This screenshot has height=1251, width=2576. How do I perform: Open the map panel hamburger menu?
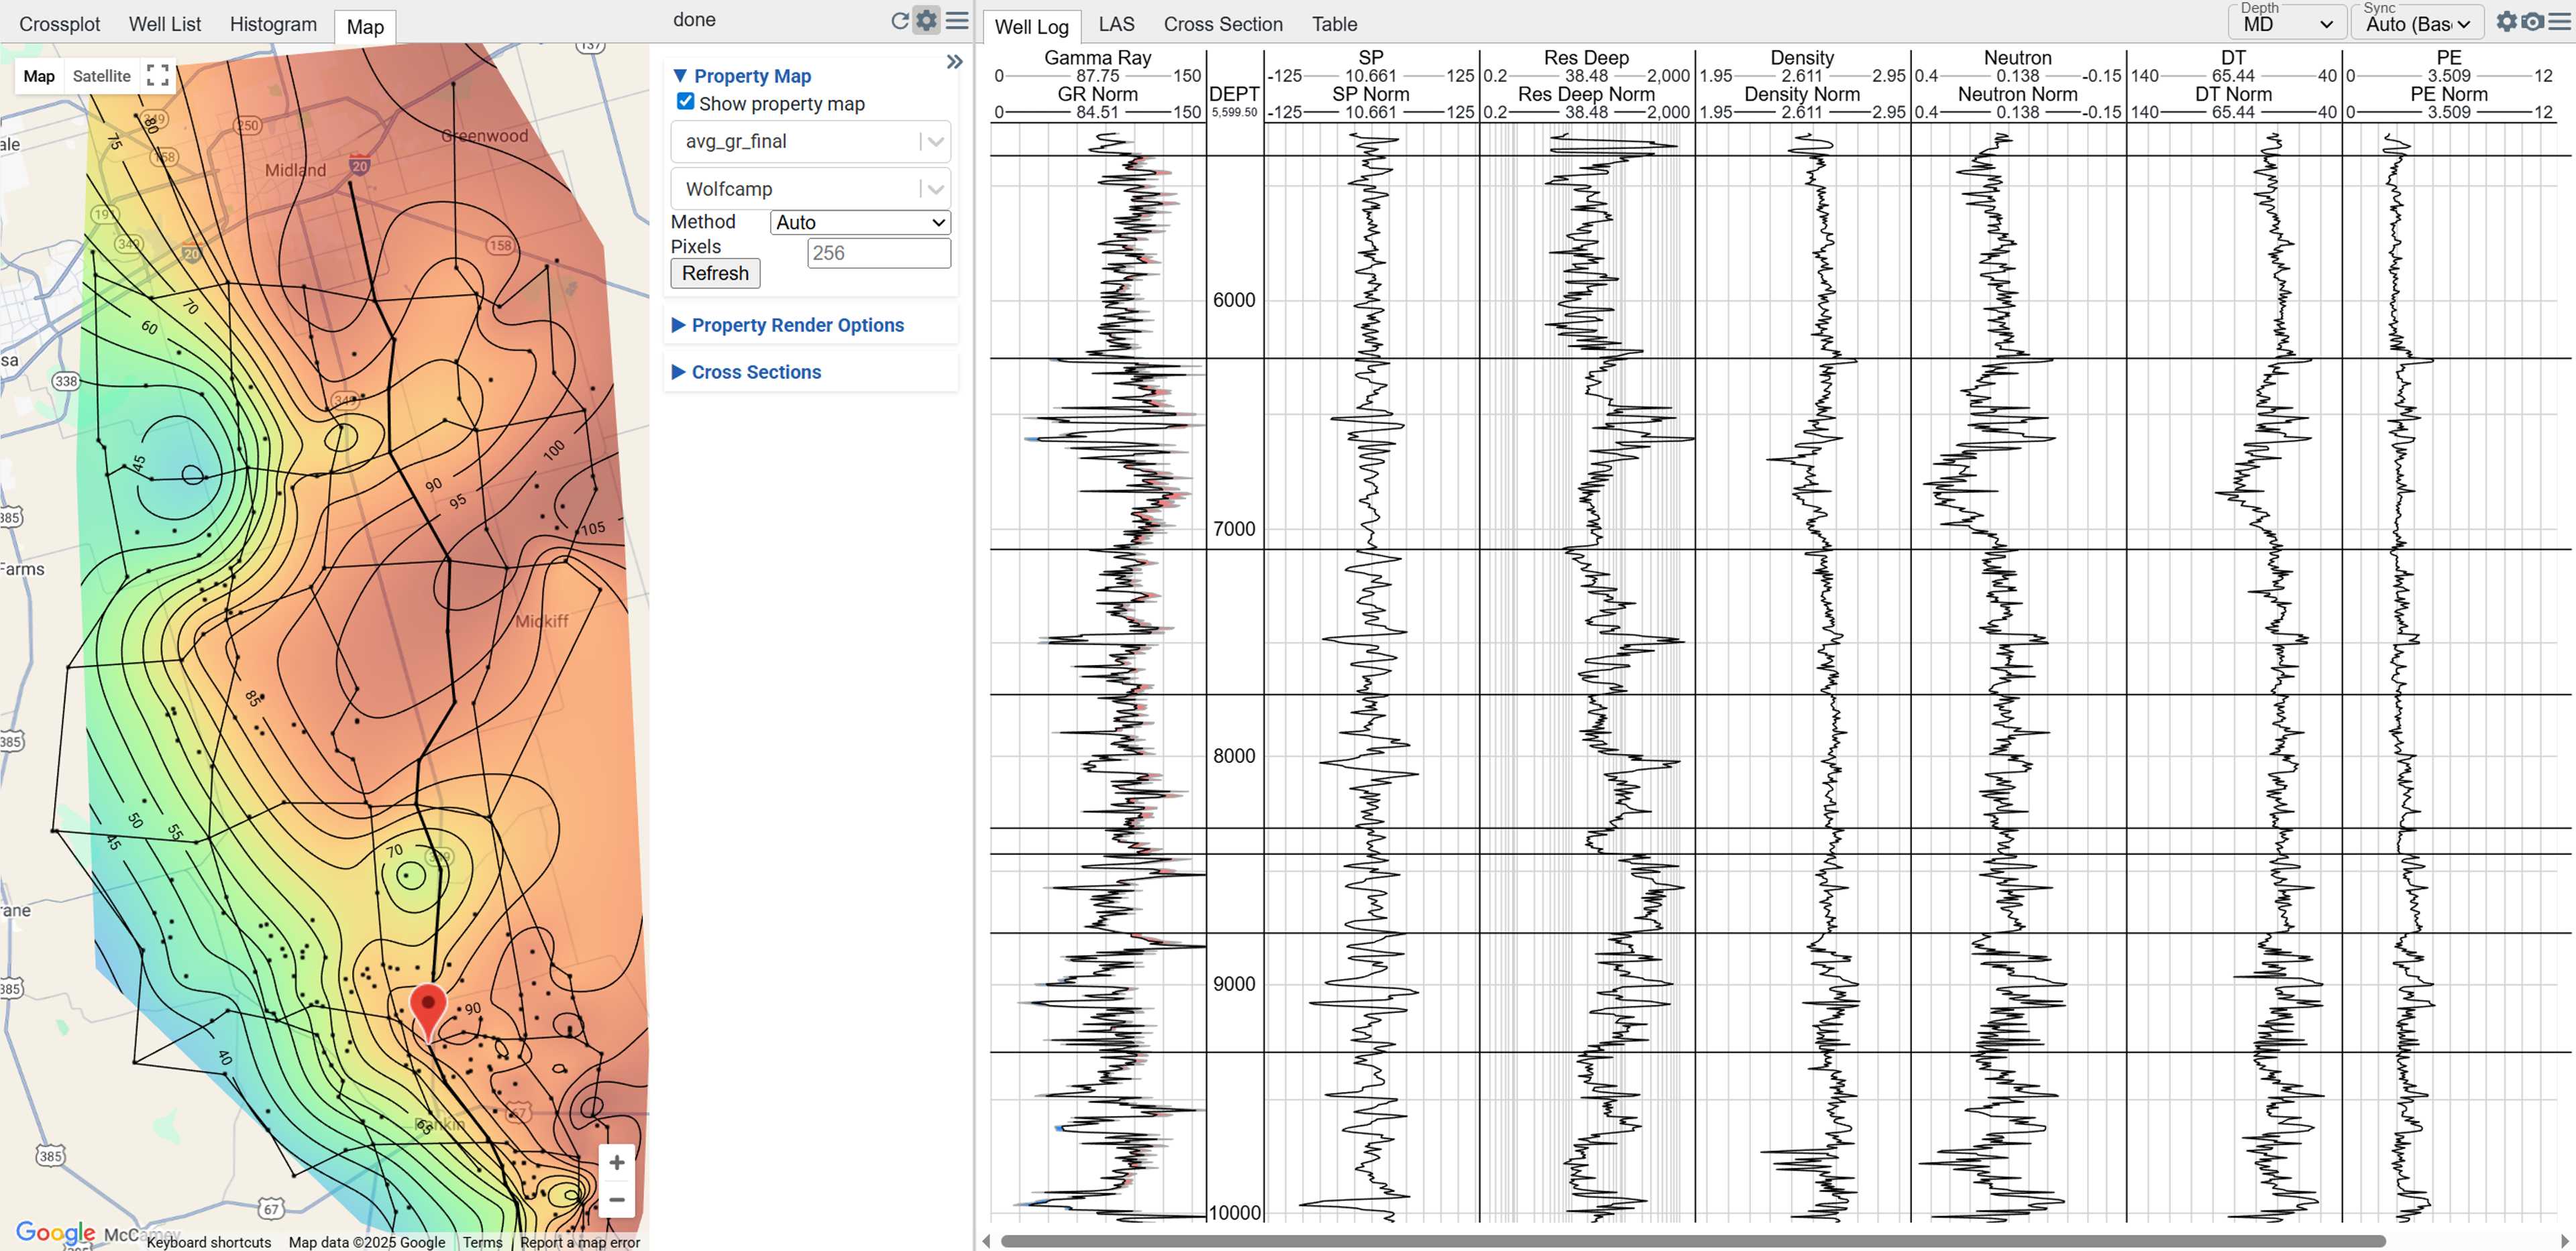tap(957, 21)
